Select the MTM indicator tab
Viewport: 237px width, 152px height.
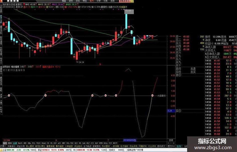tap(101, 143)
